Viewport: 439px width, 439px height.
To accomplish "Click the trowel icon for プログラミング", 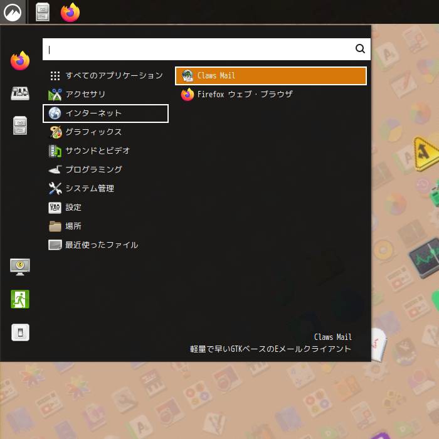I will point(55,170).
